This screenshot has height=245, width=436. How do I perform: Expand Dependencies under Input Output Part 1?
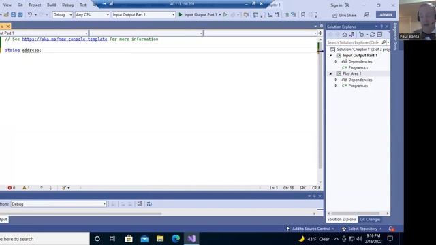click(336, 62)
